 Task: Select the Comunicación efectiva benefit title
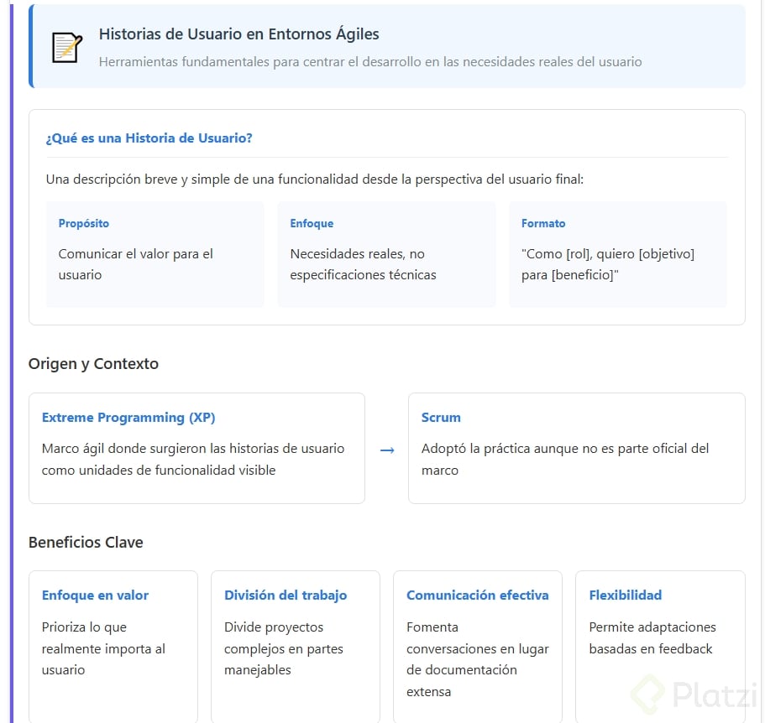[x=477, y=595]
